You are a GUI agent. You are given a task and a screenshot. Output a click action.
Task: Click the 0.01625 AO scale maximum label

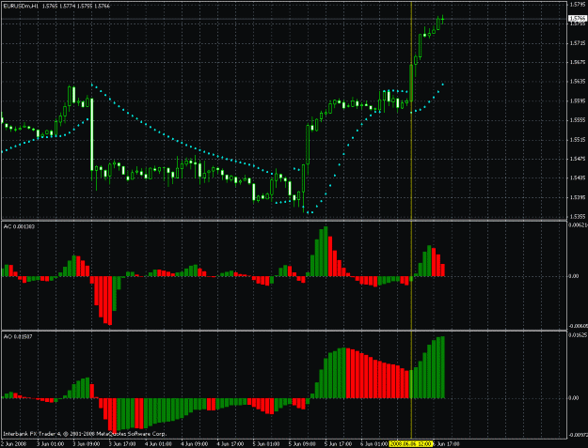coord(578,335)
